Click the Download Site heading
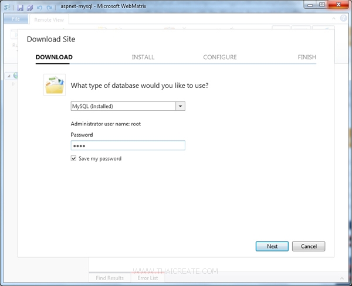Viewport: 352px width, 286px height. pos(51,39)
